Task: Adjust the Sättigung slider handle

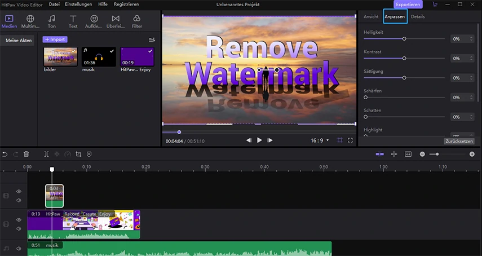Action: [x=404, y=78]
